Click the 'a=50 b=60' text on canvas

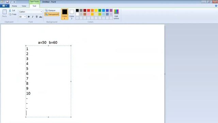point(48,42)
